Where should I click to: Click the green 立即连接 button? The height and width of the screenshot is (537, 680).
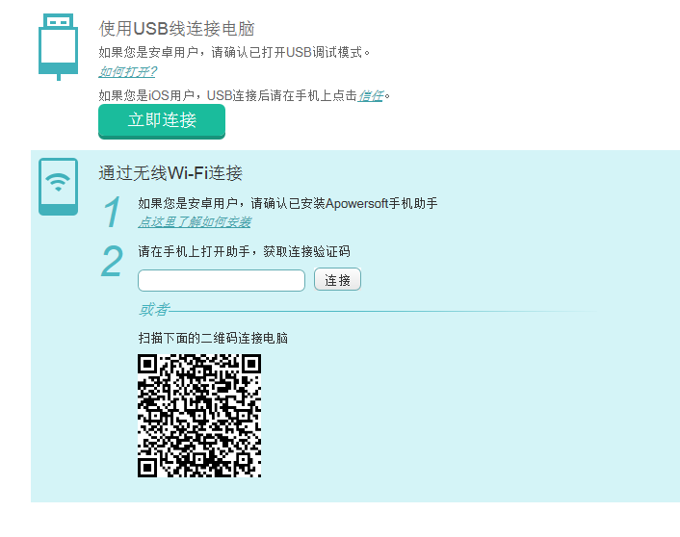(x=162, y=121)
